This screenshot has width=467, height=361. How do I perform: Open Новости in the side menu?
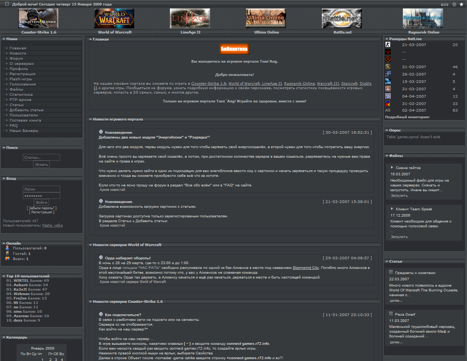18,53
